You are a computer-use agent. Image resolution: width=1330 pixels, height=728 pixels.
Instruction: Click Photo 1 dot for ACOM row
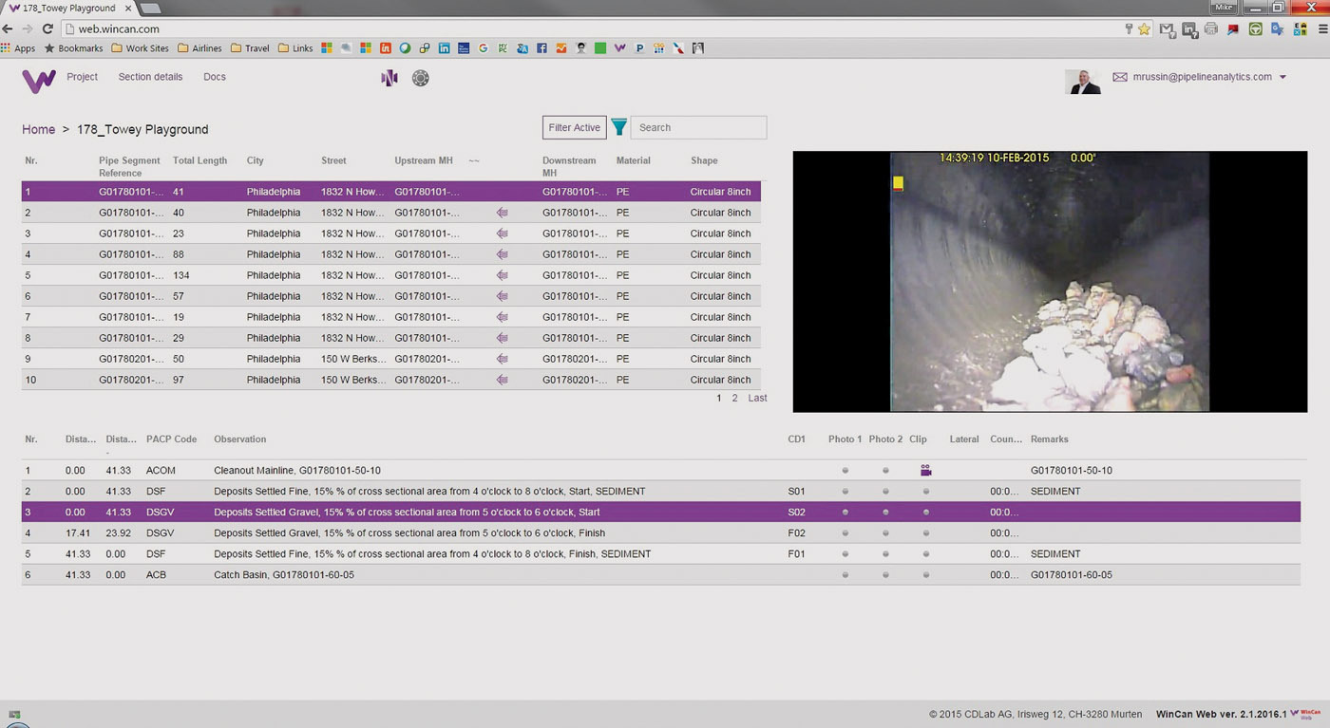point(845,471)
